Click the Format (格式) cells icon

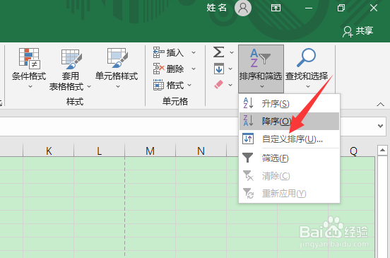(x=158, y=85)
